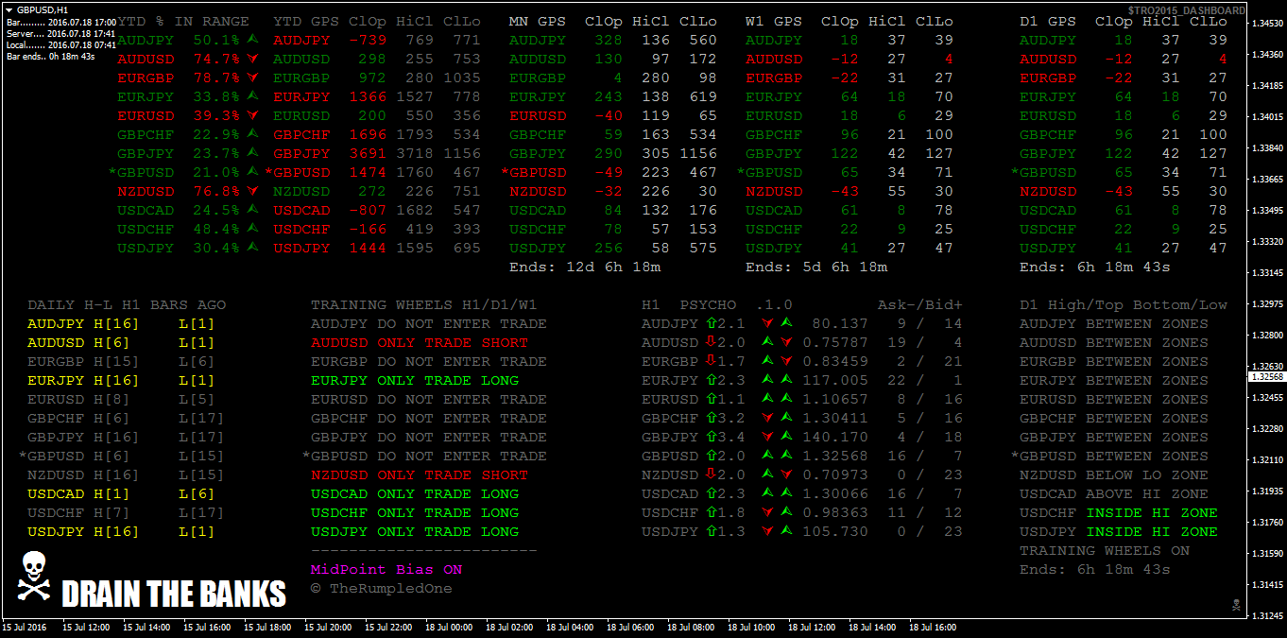The image size is (1287, 638).
Task: Click current price marker 1.32568 on scale
Action: [1265, 376]
